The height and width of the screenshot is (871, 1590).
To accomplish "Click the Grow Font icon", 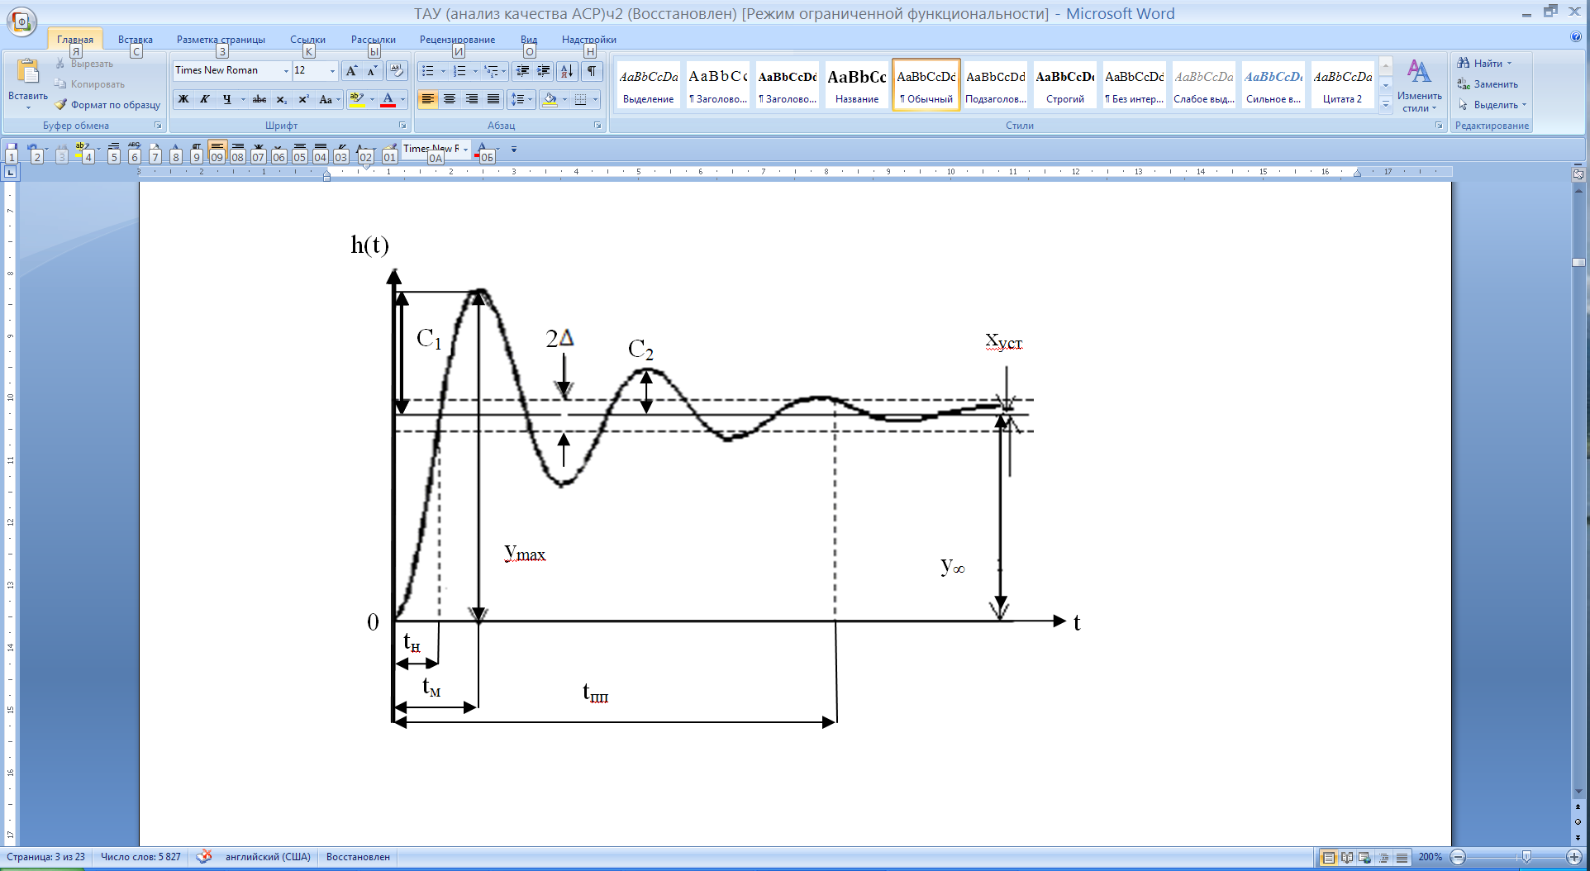I will (352, 71).
